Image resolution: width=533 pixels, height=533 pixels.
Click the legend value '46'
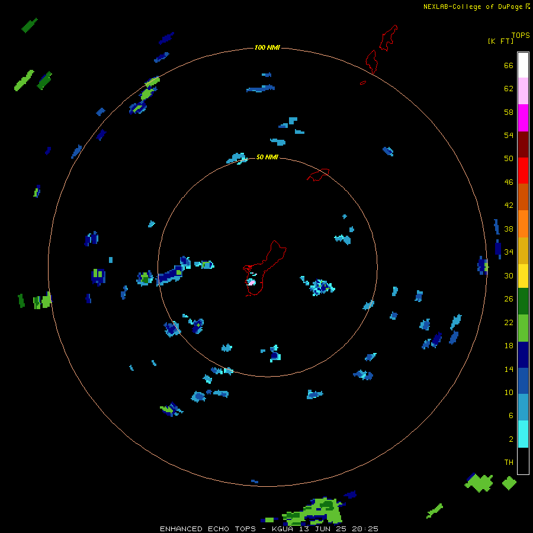[509, 182]
